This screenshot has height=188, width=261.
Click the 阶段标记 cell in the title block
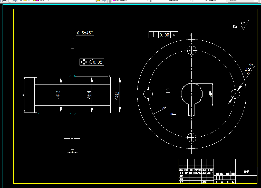(x=219, y=174)
